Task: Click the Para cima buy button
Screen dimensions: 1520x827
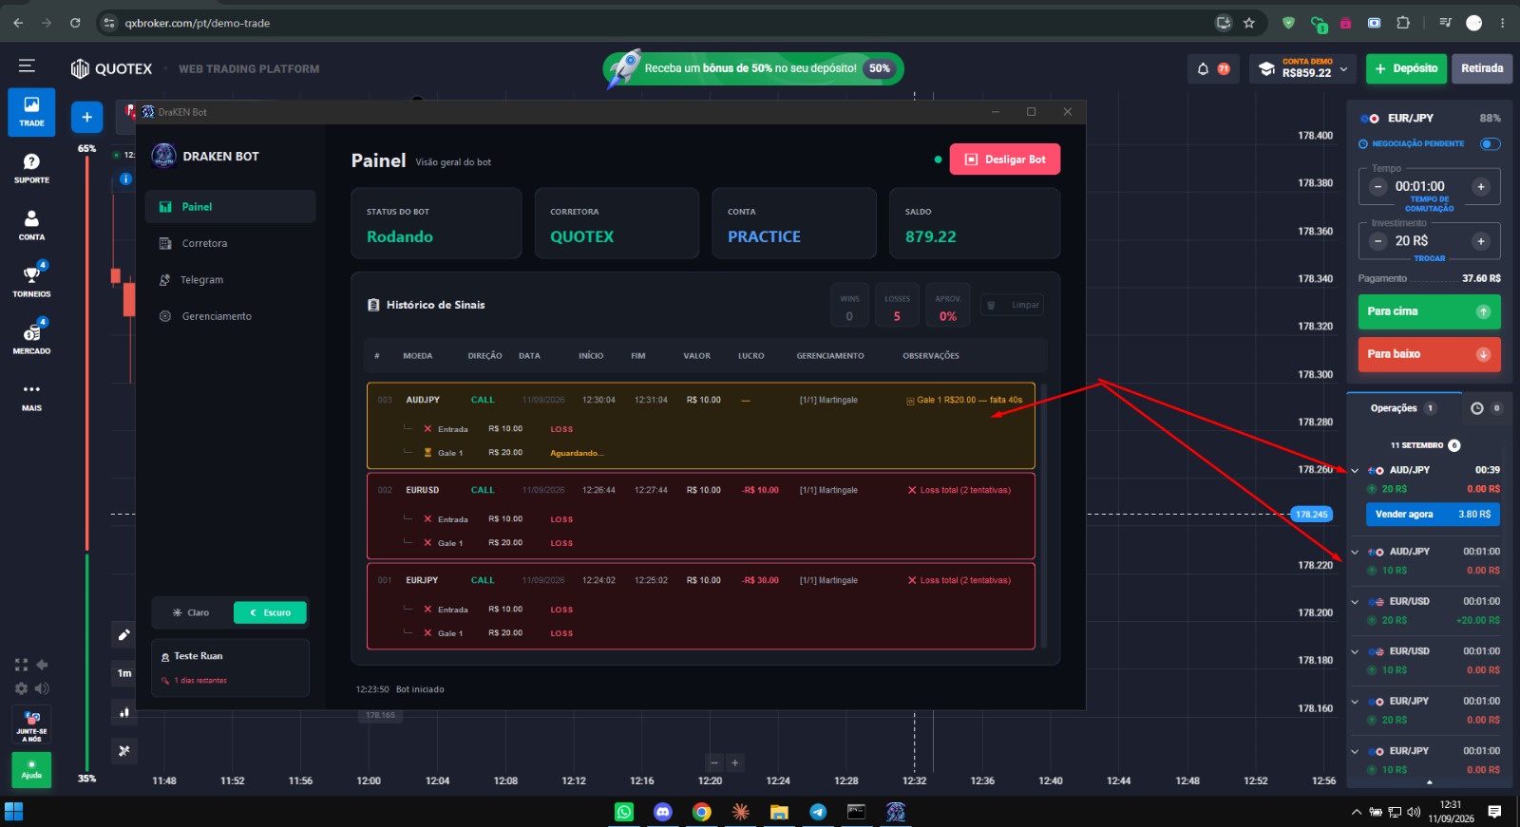Action: pyautogui.click(x=1429, y=311)
